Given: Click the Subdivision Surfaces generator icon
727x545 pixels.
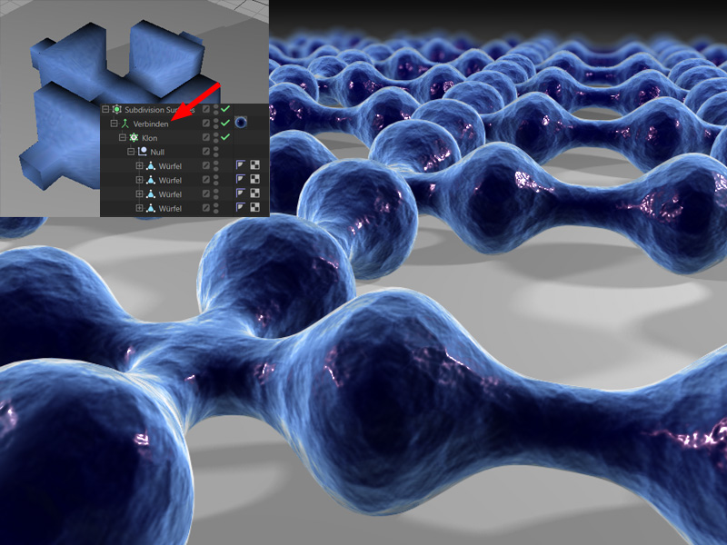Looking at the screenshot, I should [x=117, y=109].
